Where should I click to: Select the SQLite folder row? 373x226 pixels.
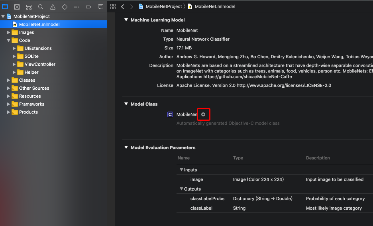pos(53,56)
